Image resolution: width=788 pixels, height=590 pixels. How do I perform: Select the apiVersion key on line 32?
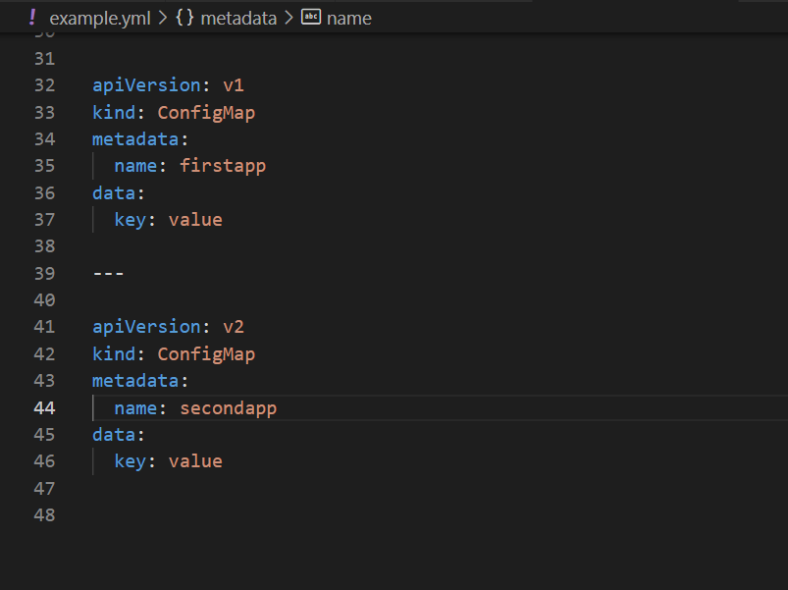[x=146, y=85]
